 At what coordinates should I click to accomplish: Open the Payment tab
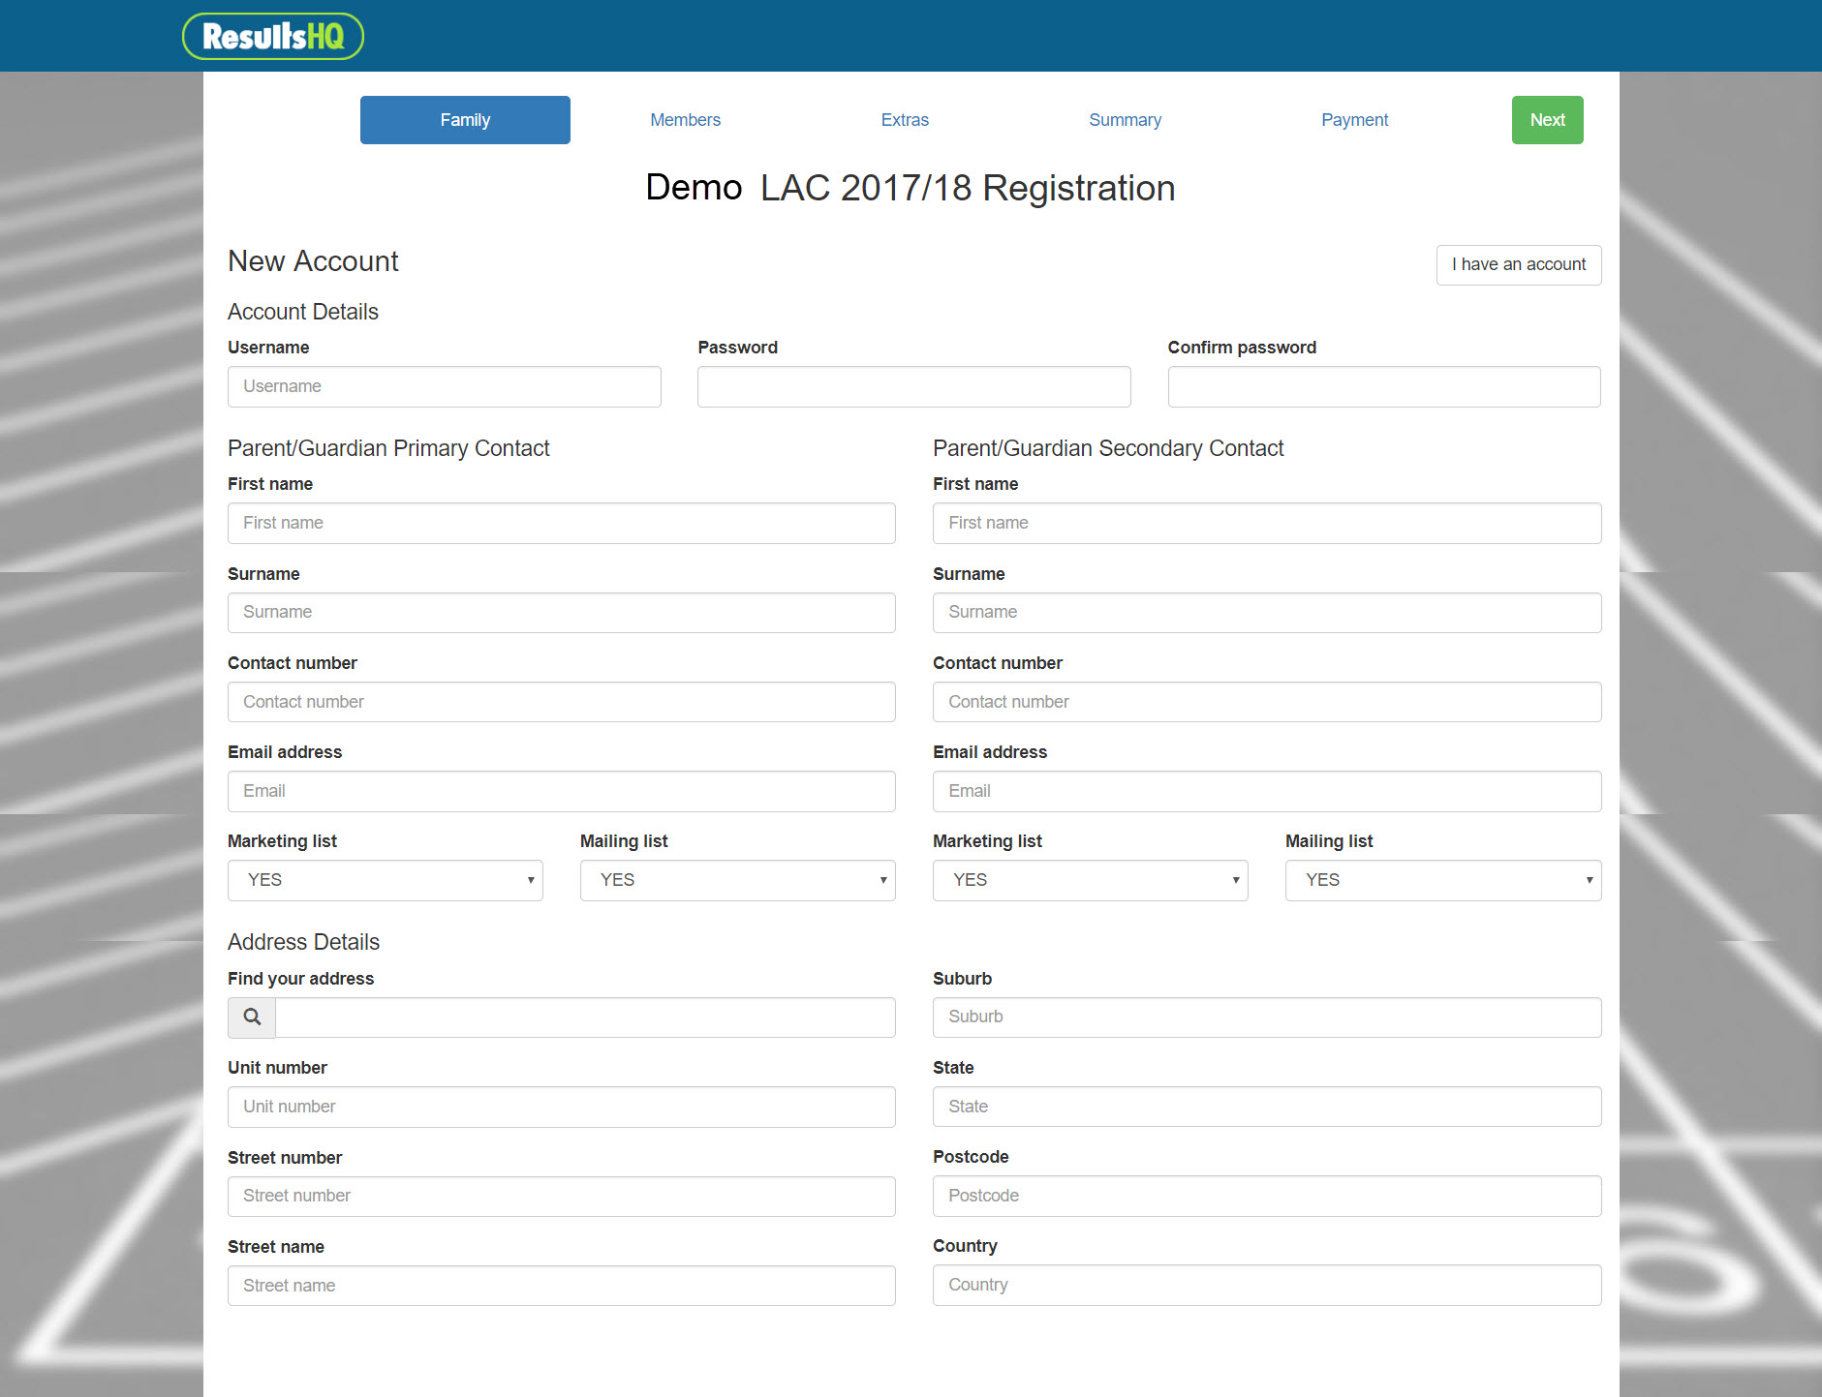(1354, 120)
